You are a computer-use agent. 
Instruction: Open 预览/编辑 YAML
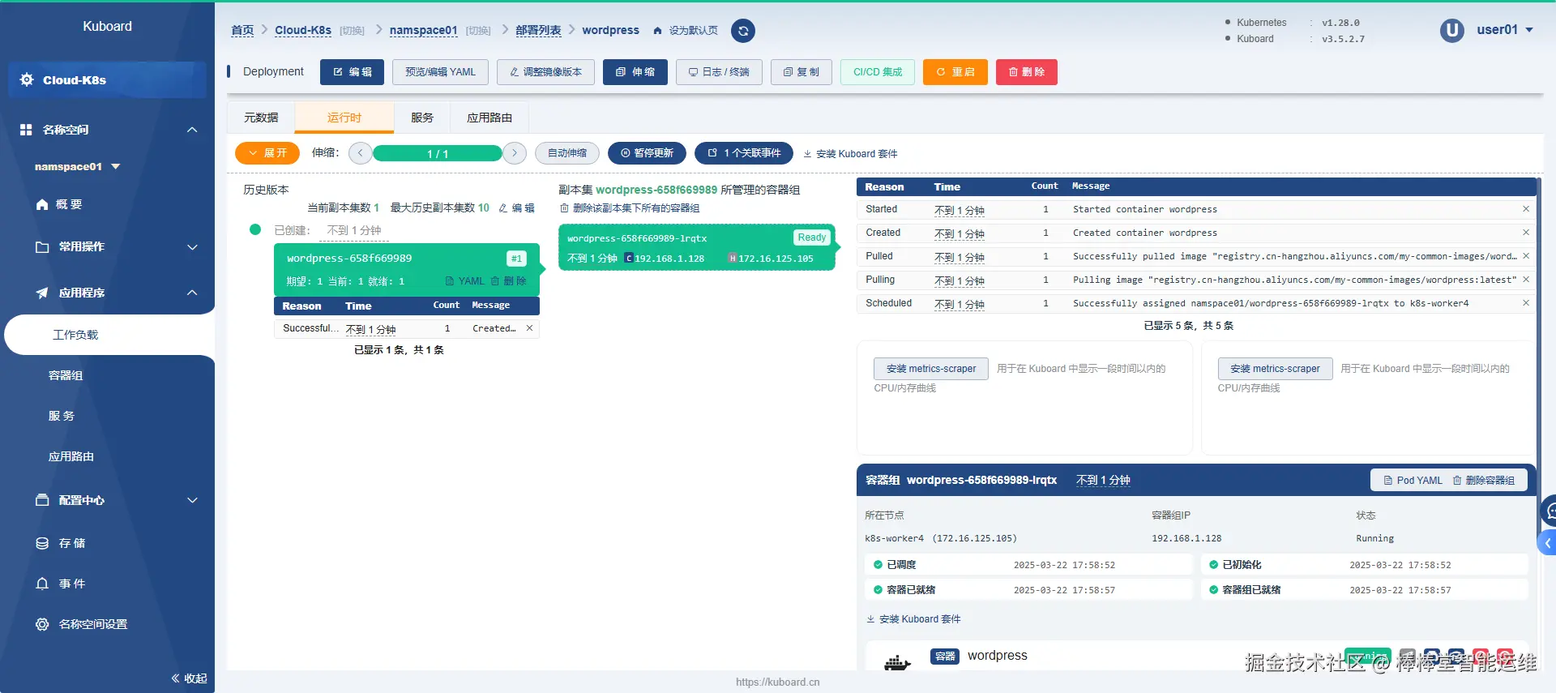coord(440,72)
